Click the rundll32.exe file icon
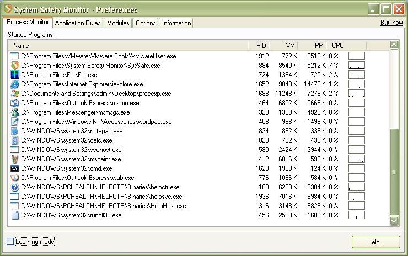 (x=14, y=215)
